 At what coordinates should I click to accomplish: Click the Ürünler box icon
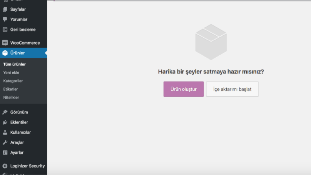[5, 53]
